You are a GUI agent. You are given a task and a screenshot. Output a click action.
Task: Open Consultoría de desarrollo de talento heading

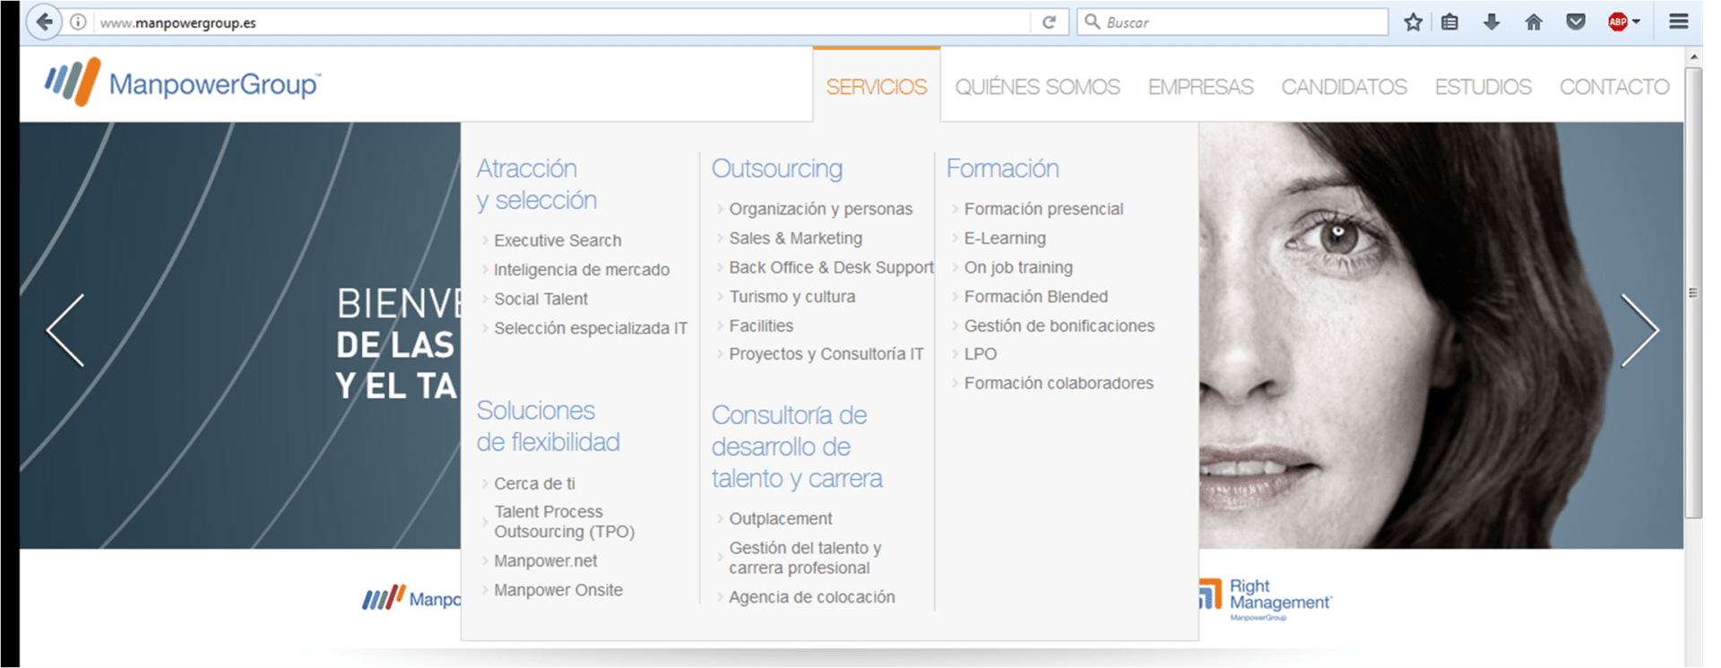[x=797, y=447]
